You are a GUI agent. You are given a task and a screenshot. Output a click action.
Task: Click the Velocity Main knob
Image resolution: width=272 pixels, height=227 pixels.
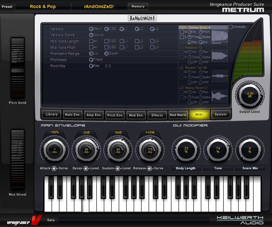pos(91,29)
